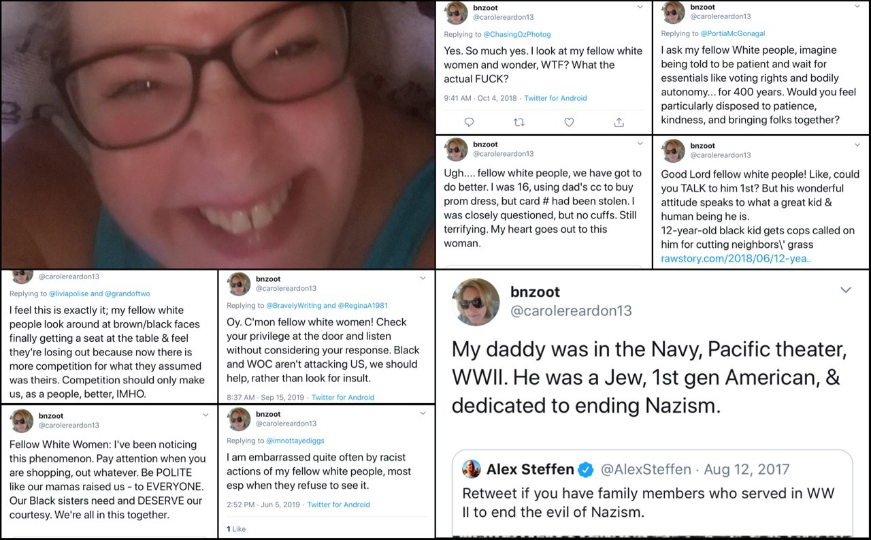Click the large selfie photo with glasses

point(218,135)
